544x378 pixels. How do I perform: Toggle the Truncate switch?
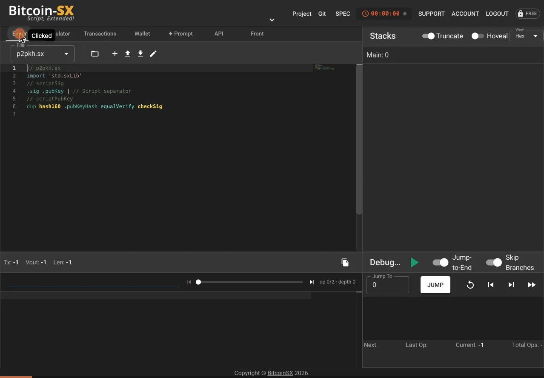[x=428, y=36]
